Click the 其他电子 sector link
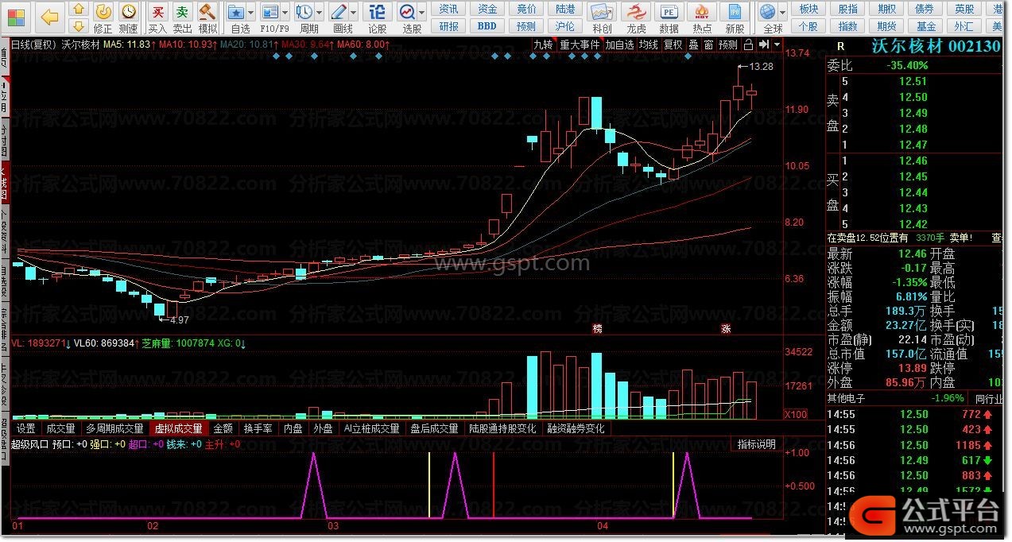The width and height of the screenshot is (1012, 542). (847, 398)
